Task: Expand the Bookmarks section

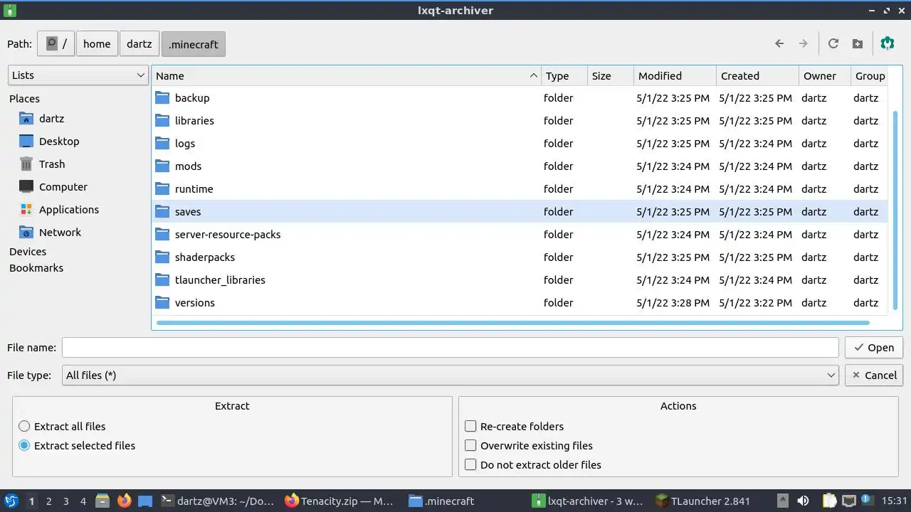Action: (x=36, y=268)
